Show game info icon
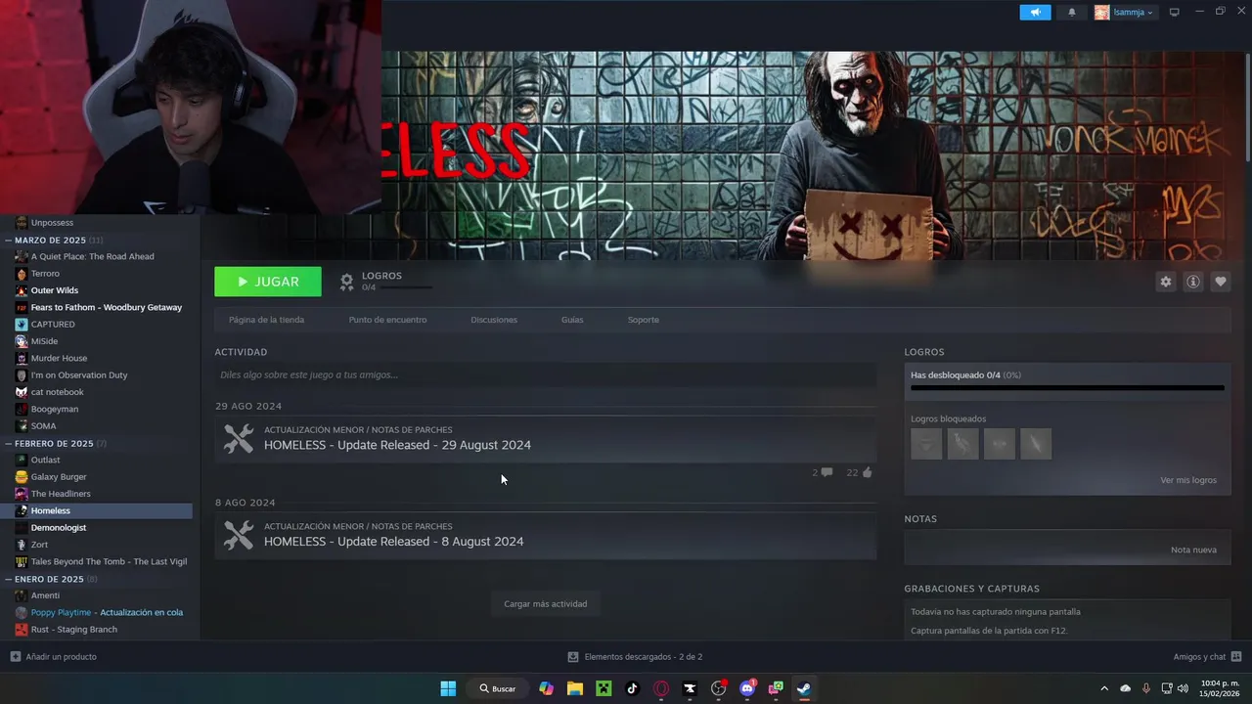The image size is (1252, 704). [1192, 282]
